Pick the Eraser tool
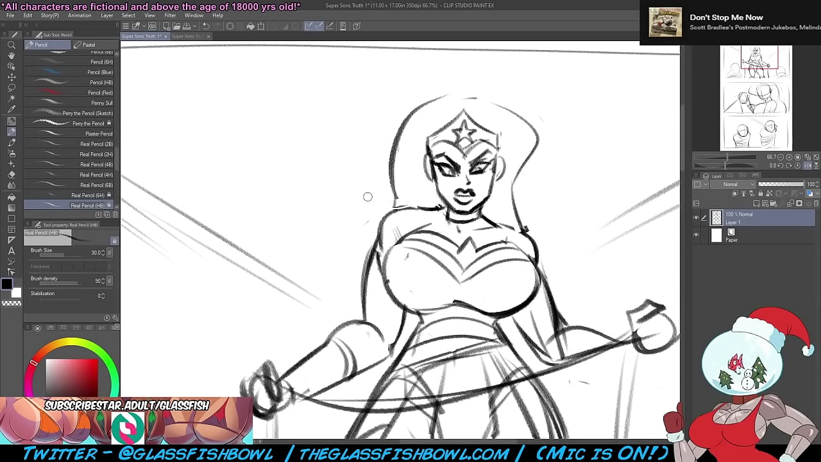Image resolution: width=821 pixels, height=462 pixels. [x=11, y=175]
